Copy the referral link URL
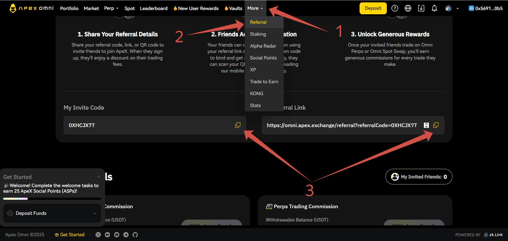The height and width of the screenshot is (241, 508). click(436, 125)
